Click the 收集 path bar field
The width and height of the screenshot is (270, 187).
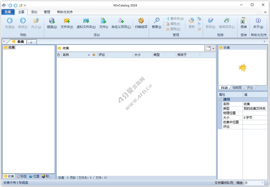click(131, 48)
